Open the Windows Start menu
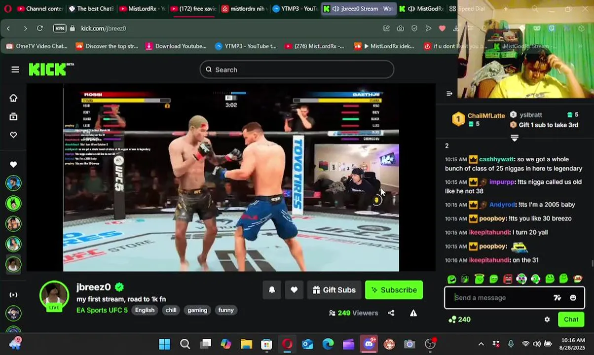Image resolution: width=594 pixels, height=355 pixels. (164, 344)
